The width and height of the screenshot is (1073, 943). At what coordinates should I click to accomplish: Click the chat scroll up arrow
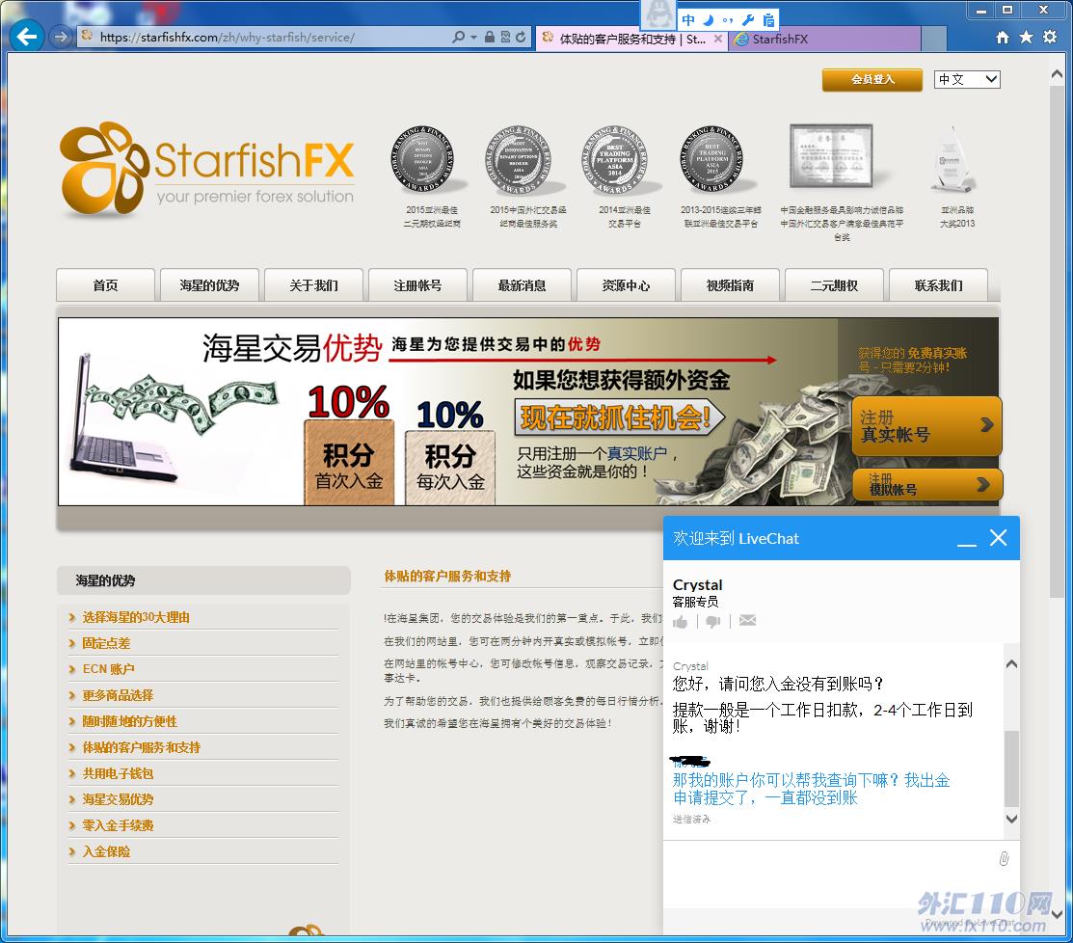pyautogui.click(x=1011, y=663)
